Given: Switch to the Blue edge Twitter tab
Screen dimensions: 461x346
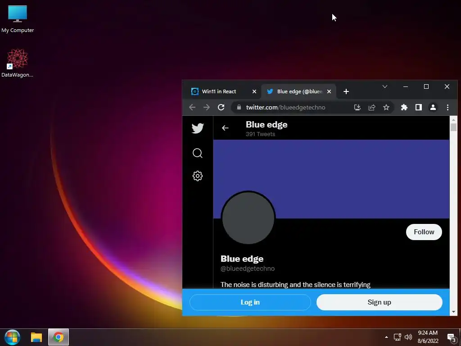Looking at the screenshot, I should click(x=299, y=91).
